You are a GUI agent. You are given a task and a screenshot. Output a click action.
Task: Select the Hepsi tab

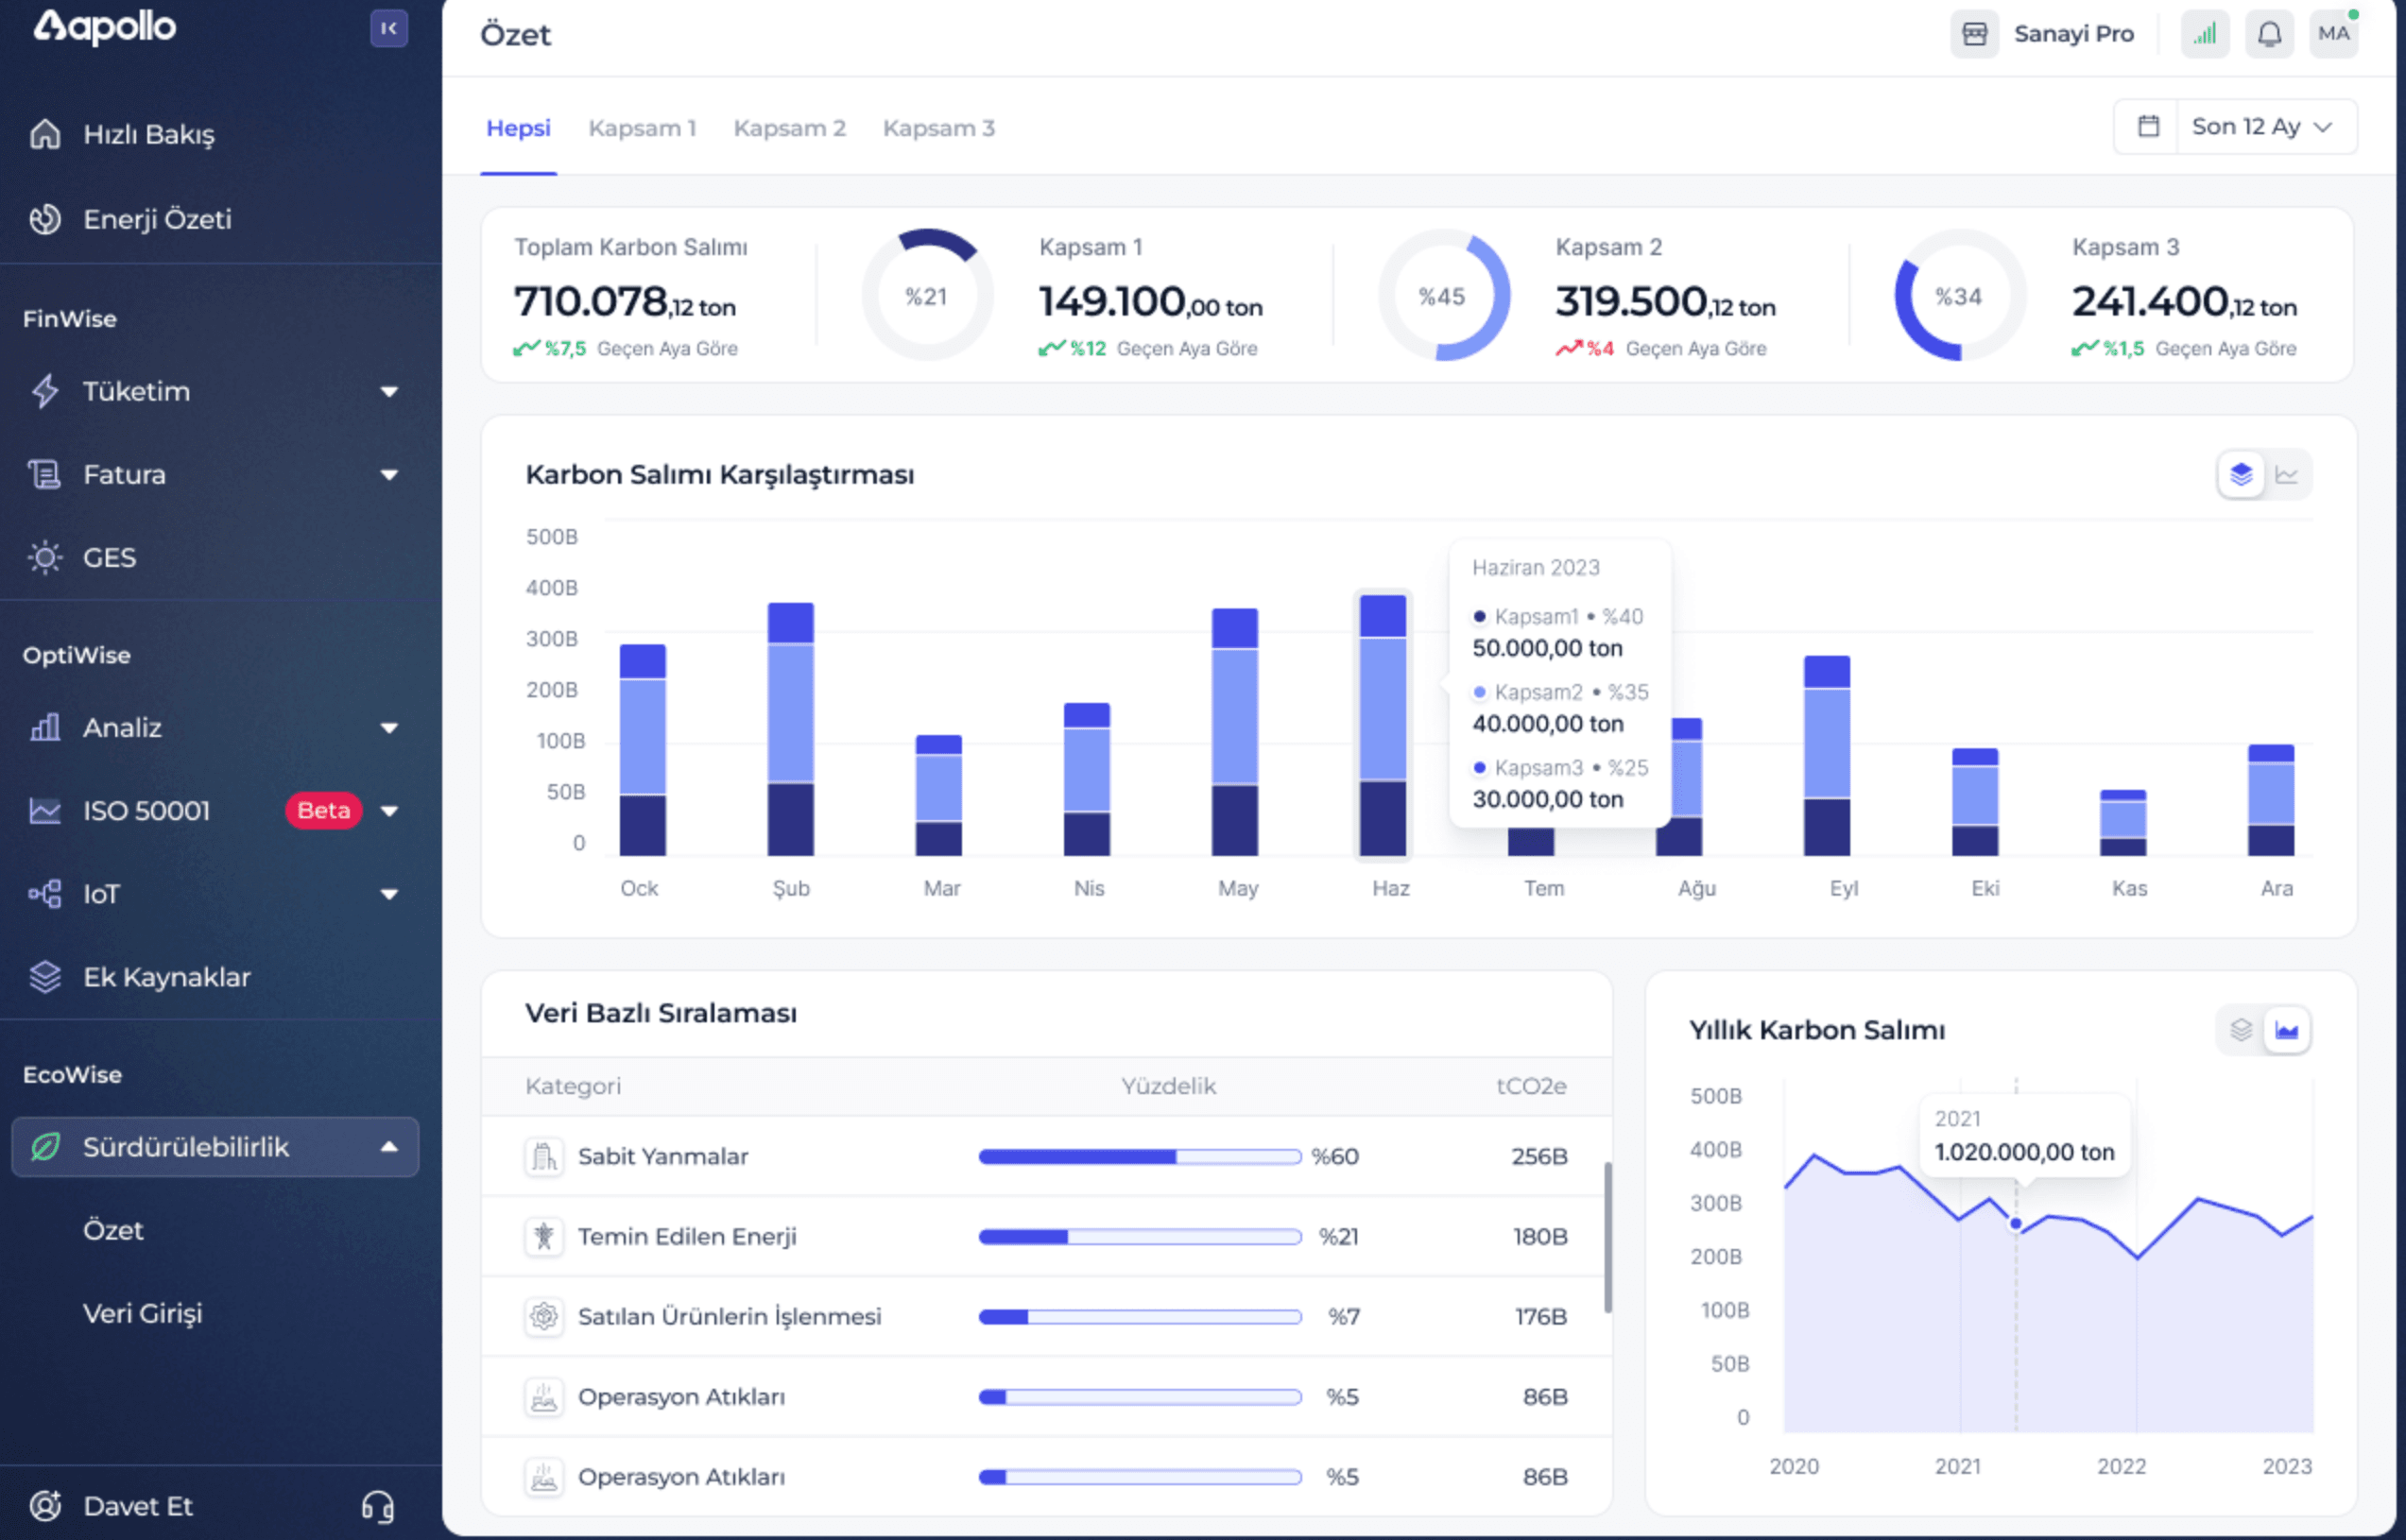[x=518, y=128]
